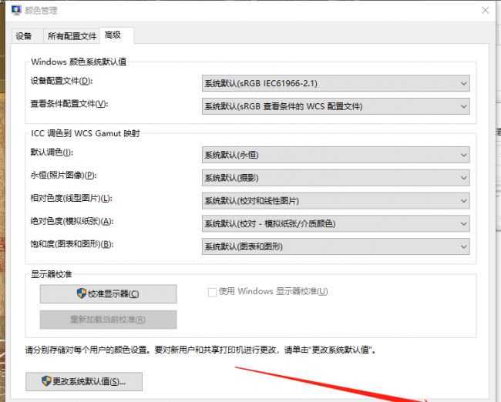Expand the 永恒(照片图像) dropdown

coord(336,178)
